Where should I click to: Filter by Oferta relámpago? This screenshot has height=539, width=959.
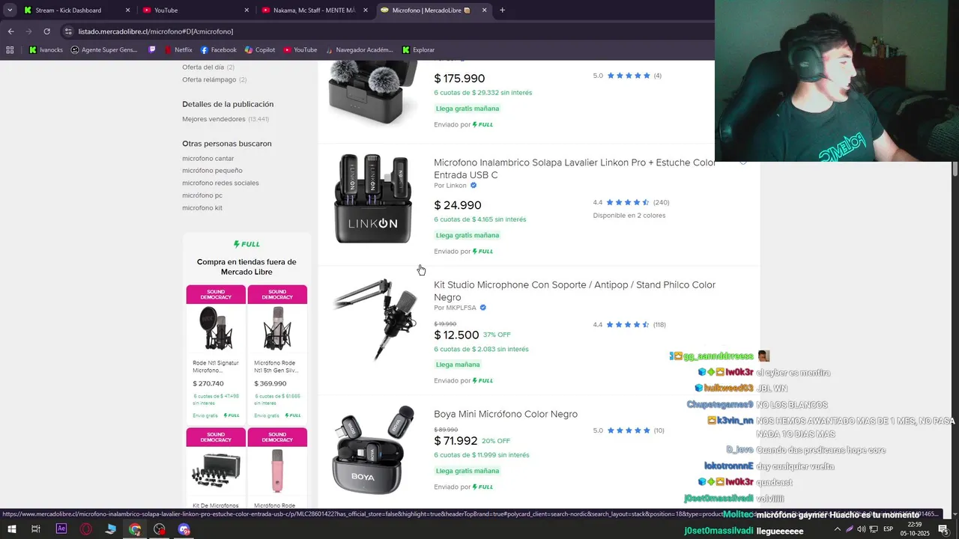(214, 79)
